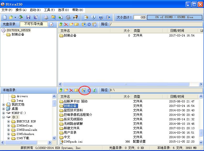Open an image file with the folder icon
This screenshot has height=151, width=204.
pyautogui.click(x=11, y=17)
